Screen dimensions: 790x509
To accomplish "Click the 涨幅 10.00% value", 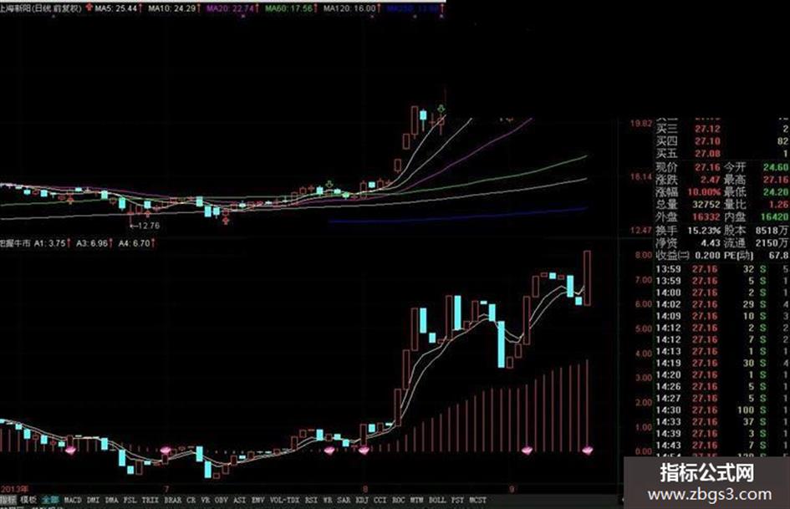I will point(703,192).
